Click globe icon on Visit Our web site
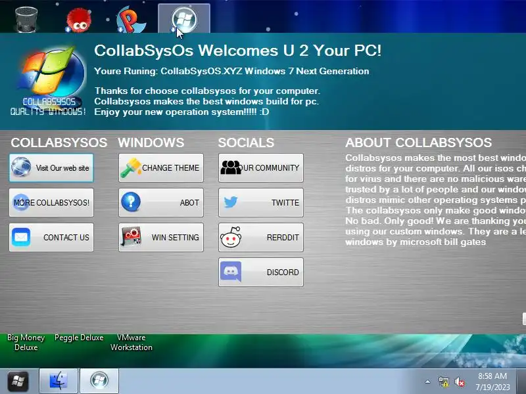526x394 pixels. click(x=21, y=167)
